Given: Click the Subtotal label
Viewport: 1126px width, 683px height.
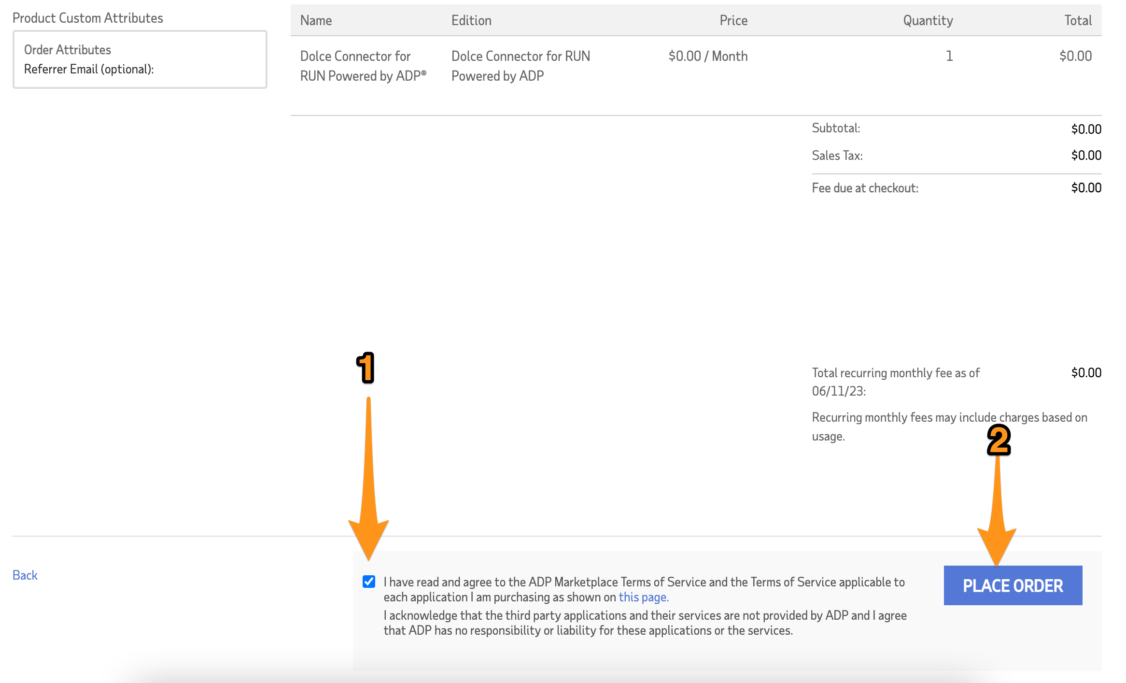Looking at the screenshot, I should click(x=836, y=128).
